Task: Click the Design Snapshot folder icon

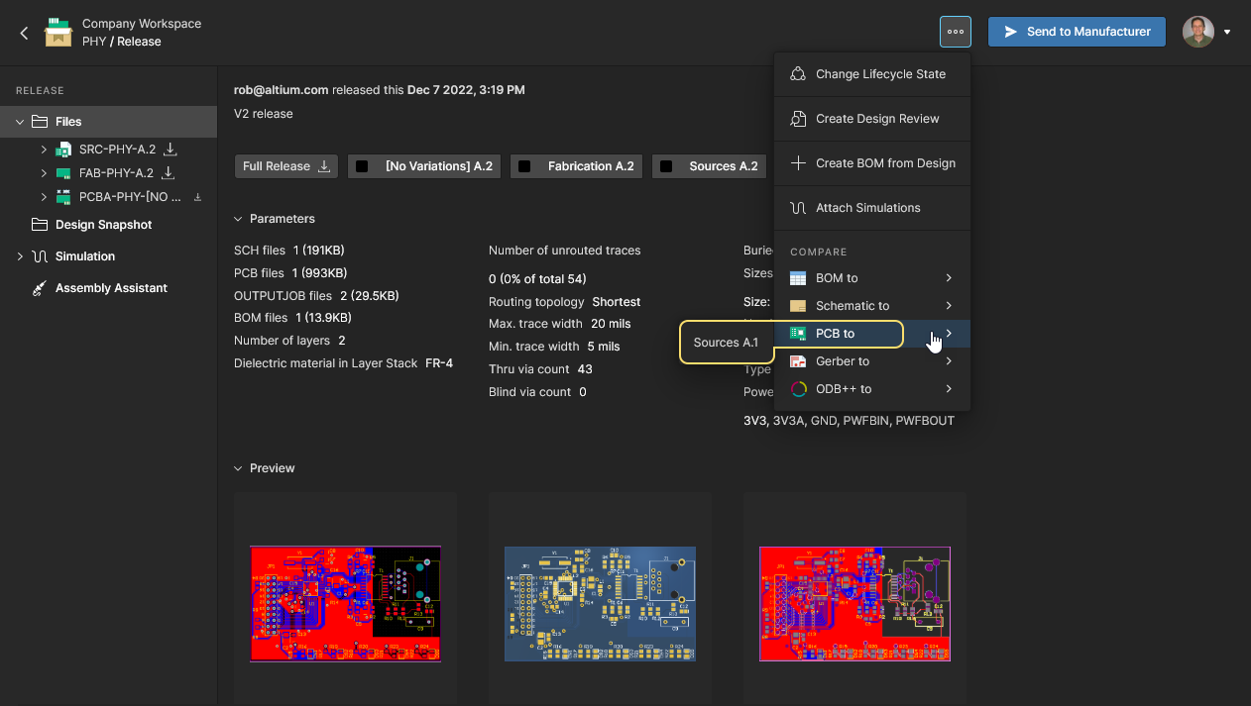Action: [40, 225]
